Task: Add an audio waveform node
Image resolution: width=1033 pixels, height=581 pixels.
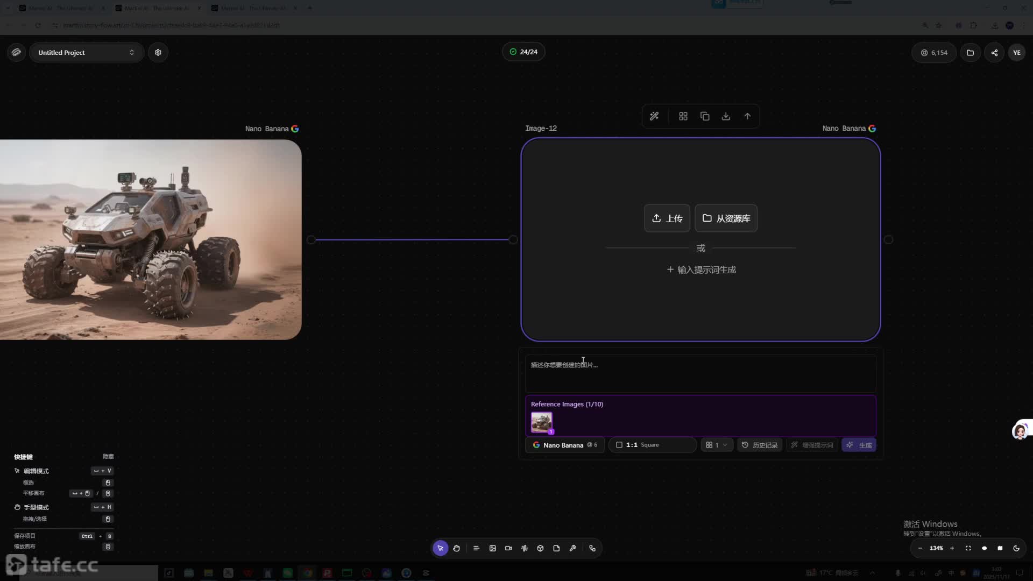Action: point(525,548)
